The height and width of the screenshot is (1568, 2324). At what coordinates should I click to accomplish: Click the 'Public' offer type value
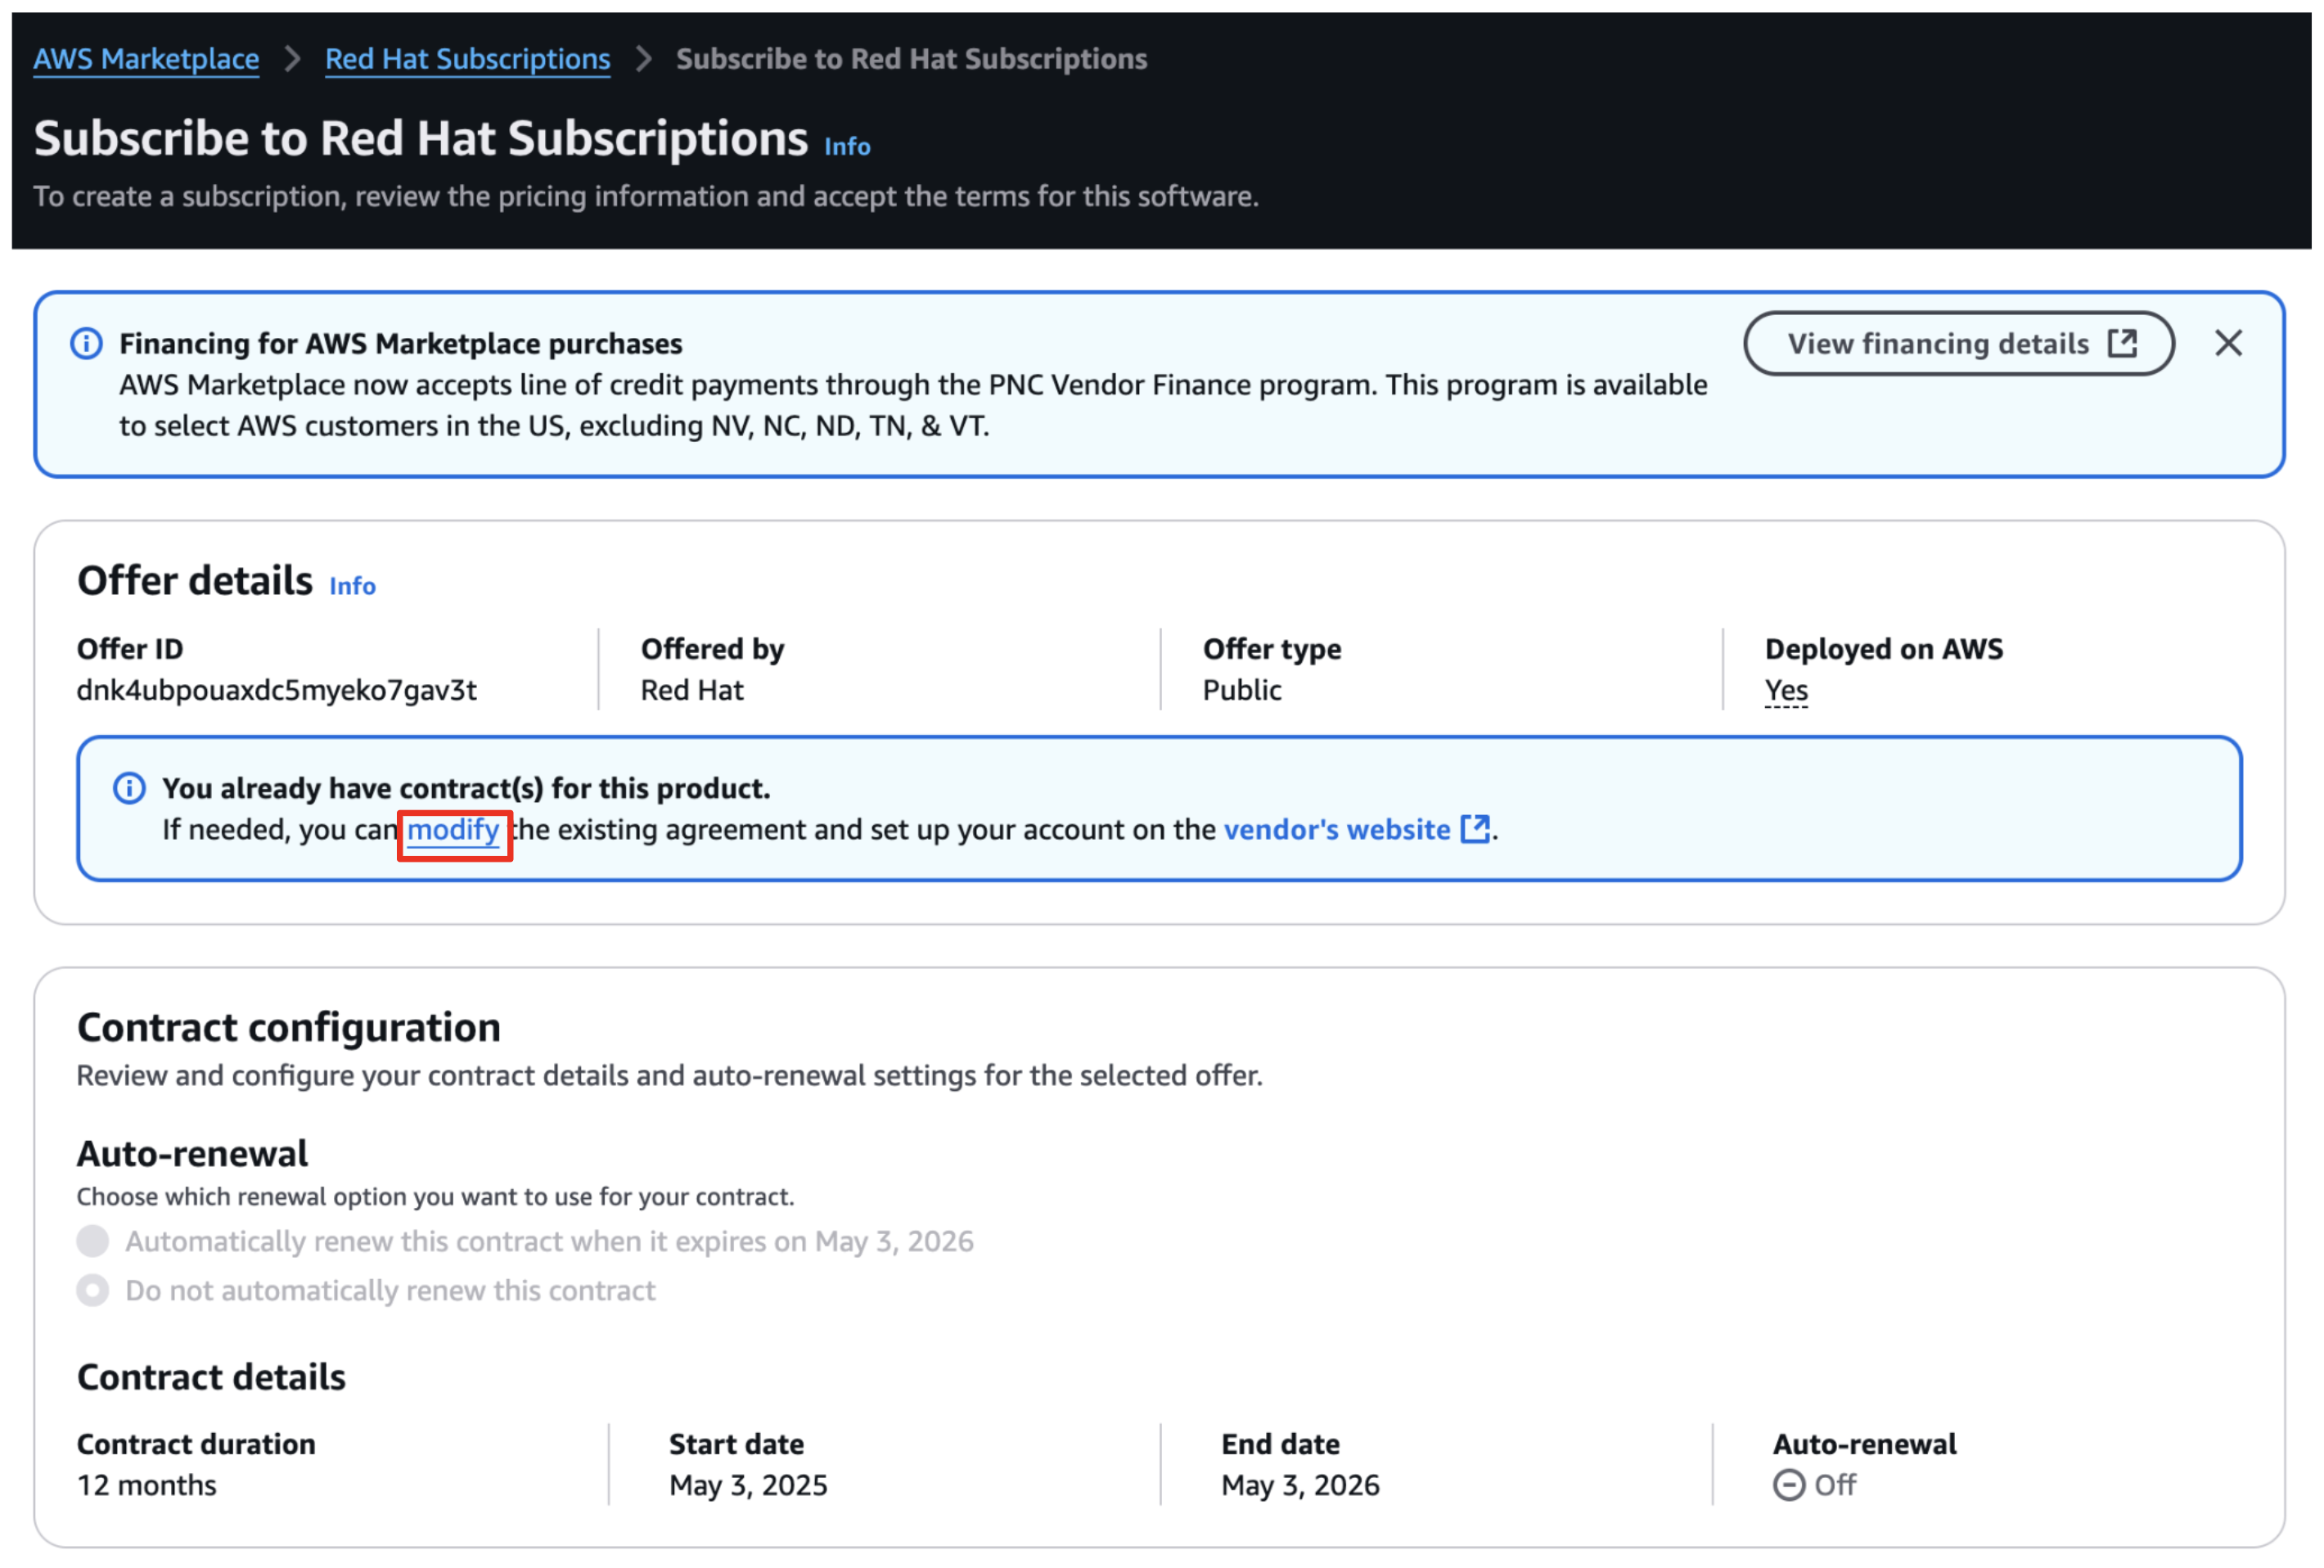pos(1241,690)
